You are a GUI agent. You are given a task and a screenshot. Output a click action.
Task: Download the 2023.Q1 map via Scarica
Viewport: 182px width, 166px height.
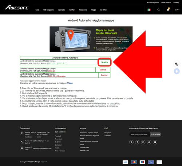point(104,62)
